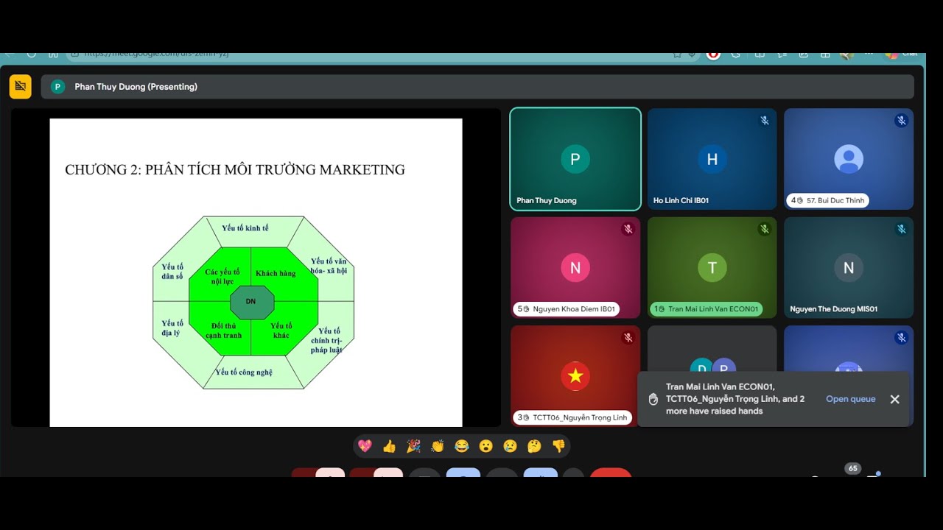
Task: Click the green T avatar of Tran Mai
Action: click(712, 268)
